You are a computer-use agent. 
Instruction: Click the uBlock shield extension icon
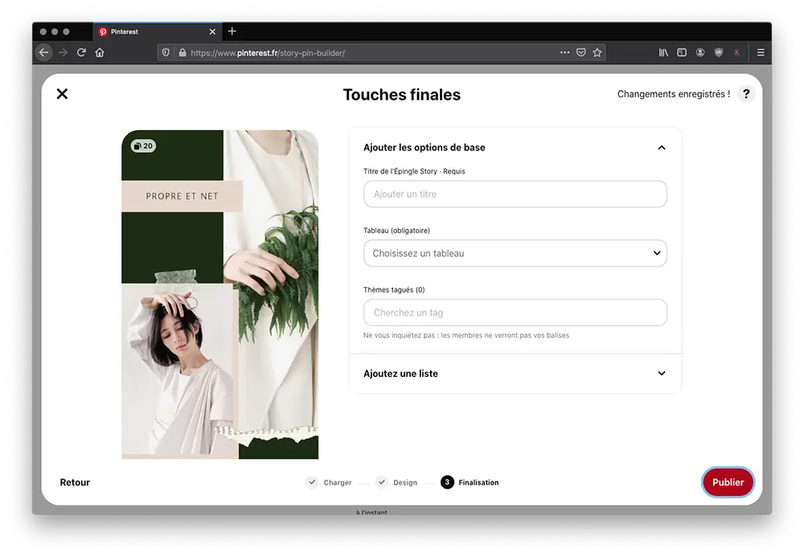click(x=718, y=52)
